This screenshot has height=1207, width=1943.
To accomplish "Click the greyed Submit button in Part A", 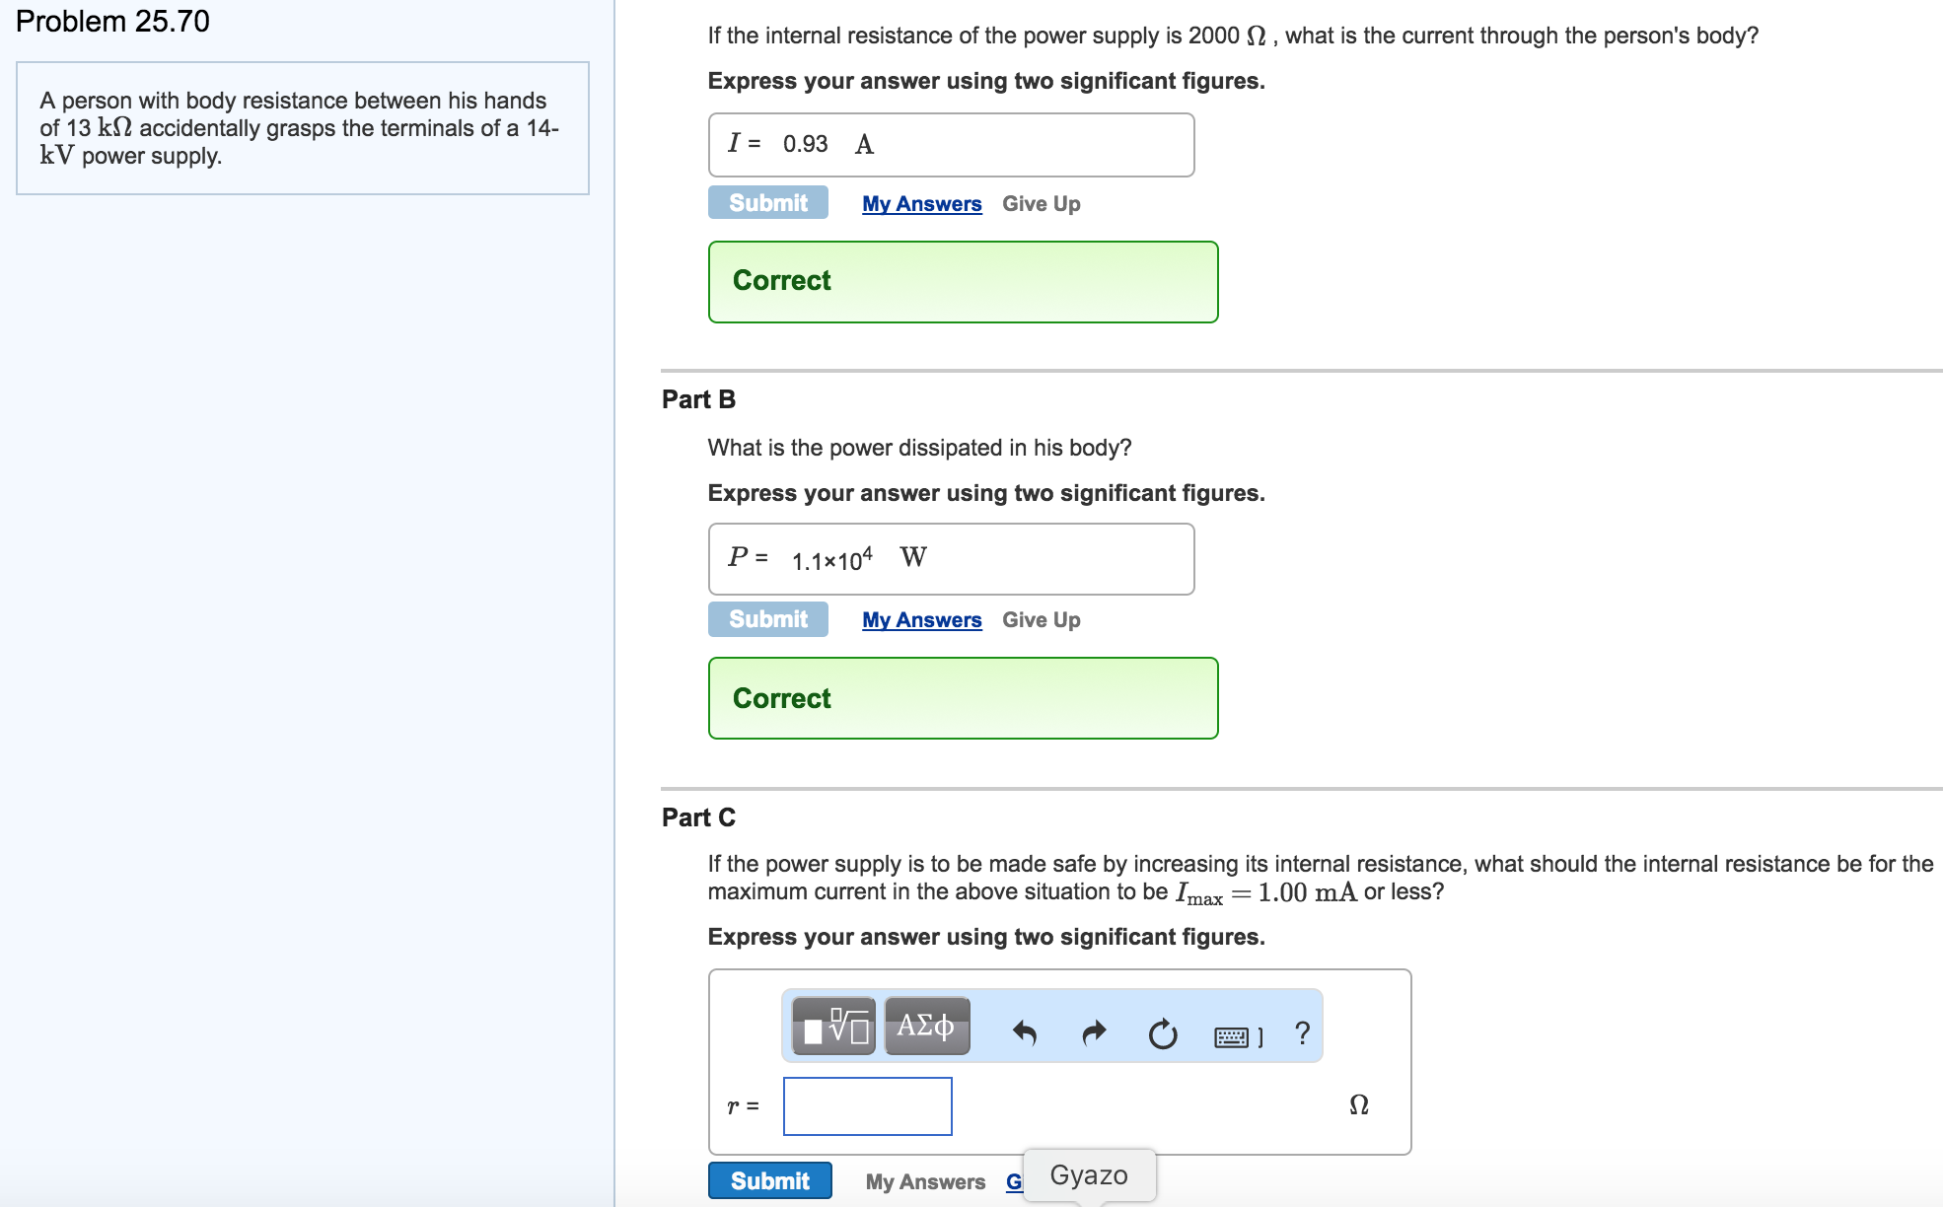I will click(767, 203).
